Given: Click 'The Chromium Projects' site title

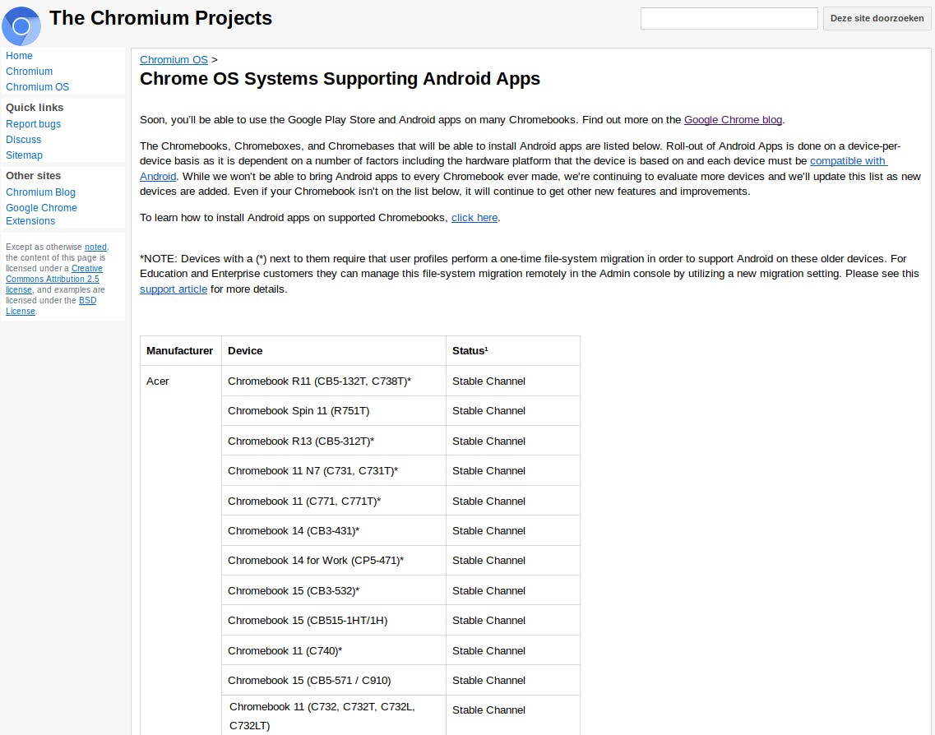Looking at the screenshot, I should click(160, 18).
